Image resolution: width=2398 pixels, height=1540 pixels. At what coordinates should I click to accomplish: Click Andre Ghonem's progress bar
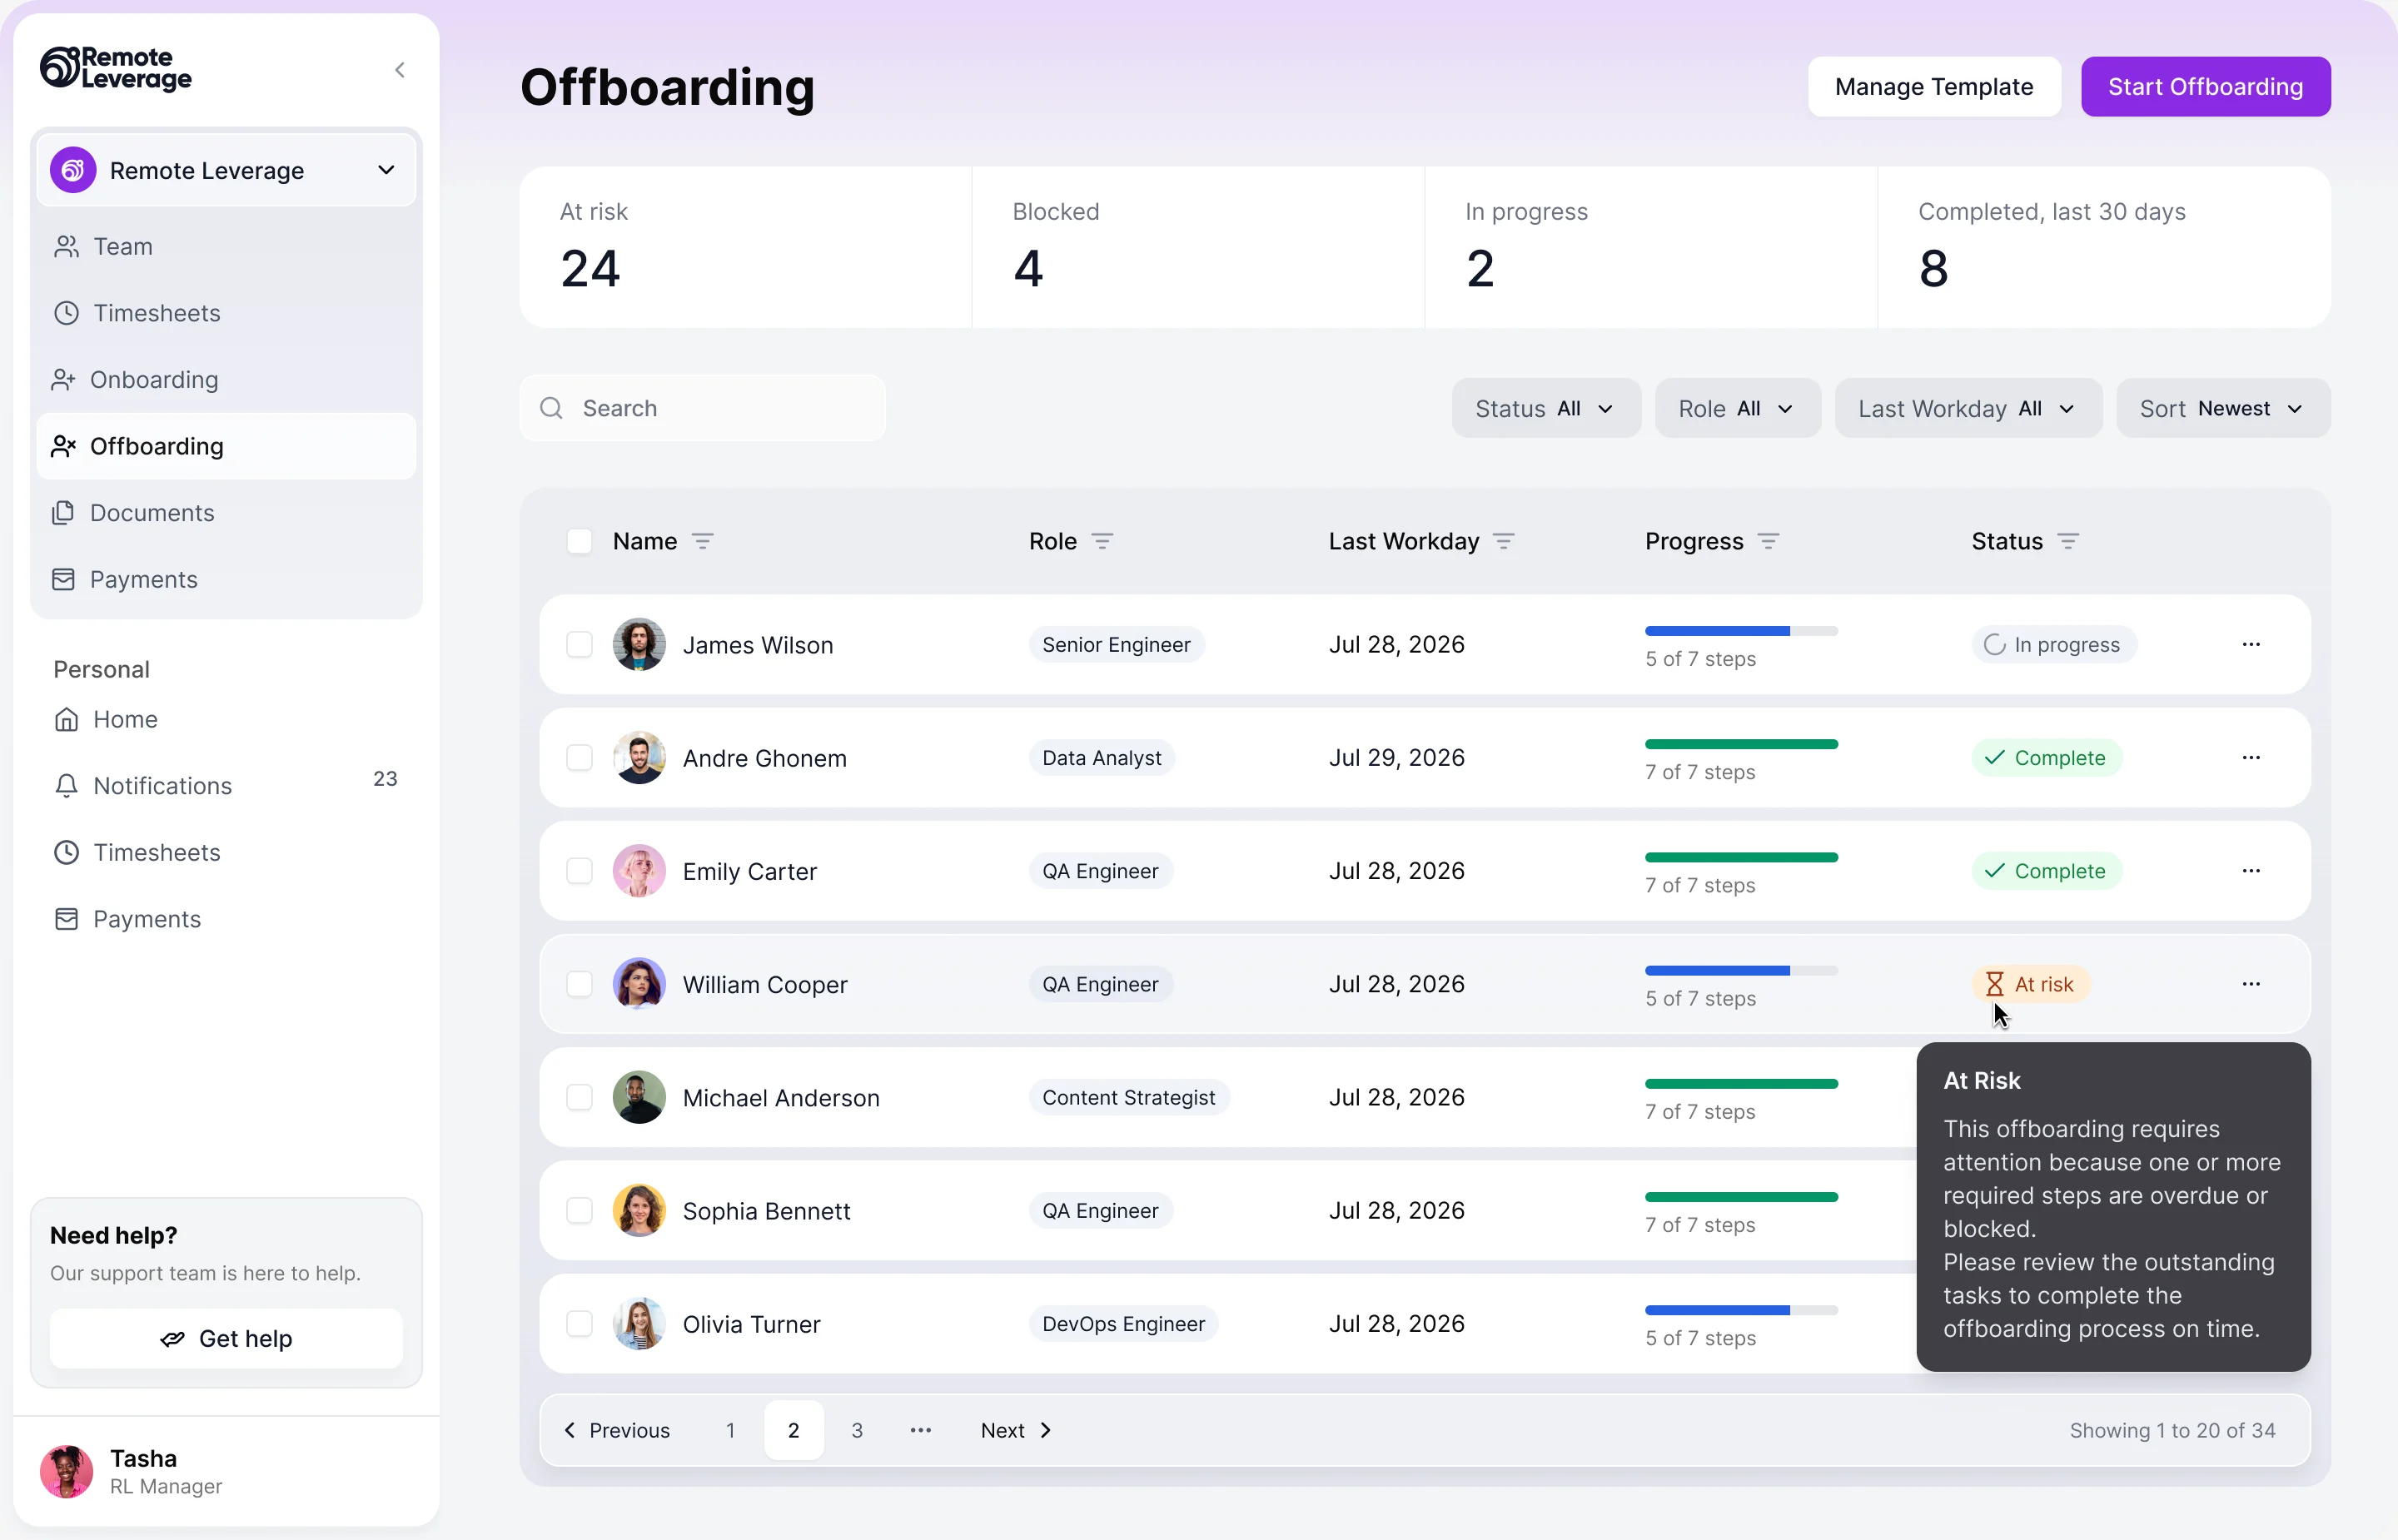pyautogui.click(x=1741, y=744)
